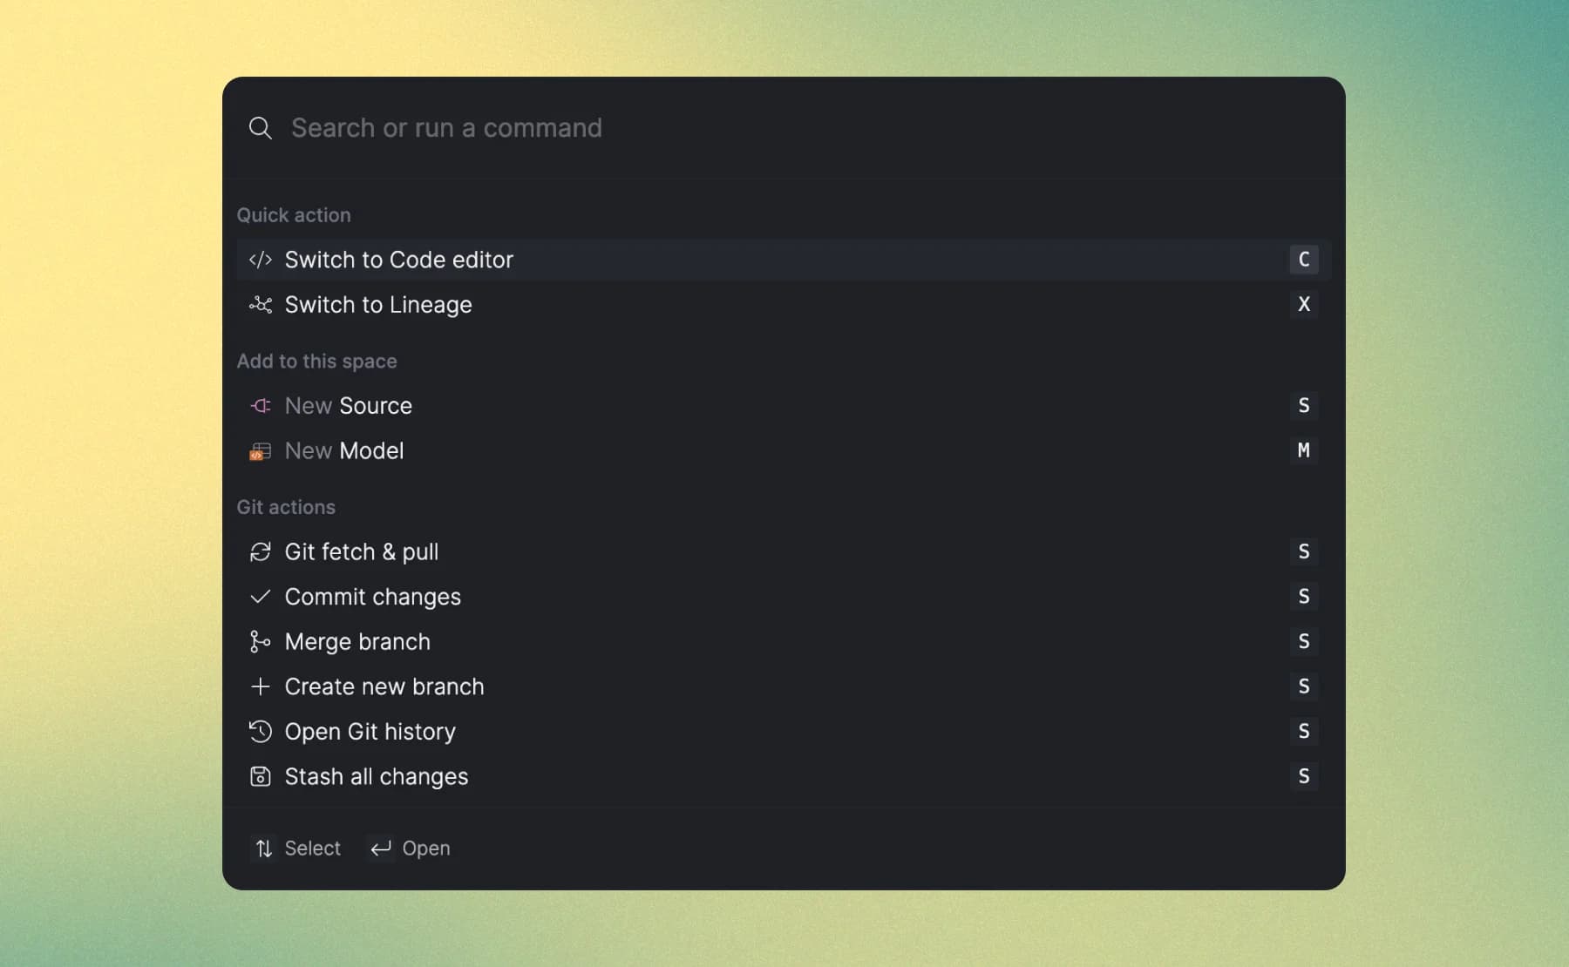Click the 'Select' footer hint label
Viewport: 1569px width, 967px height.
[x=312, y=849]
